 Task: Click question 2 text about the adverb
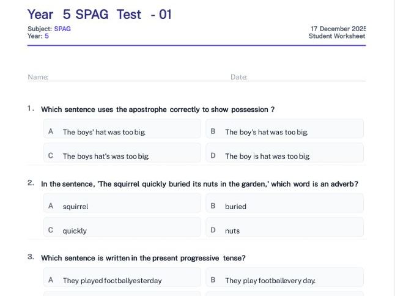pos(199,183)
